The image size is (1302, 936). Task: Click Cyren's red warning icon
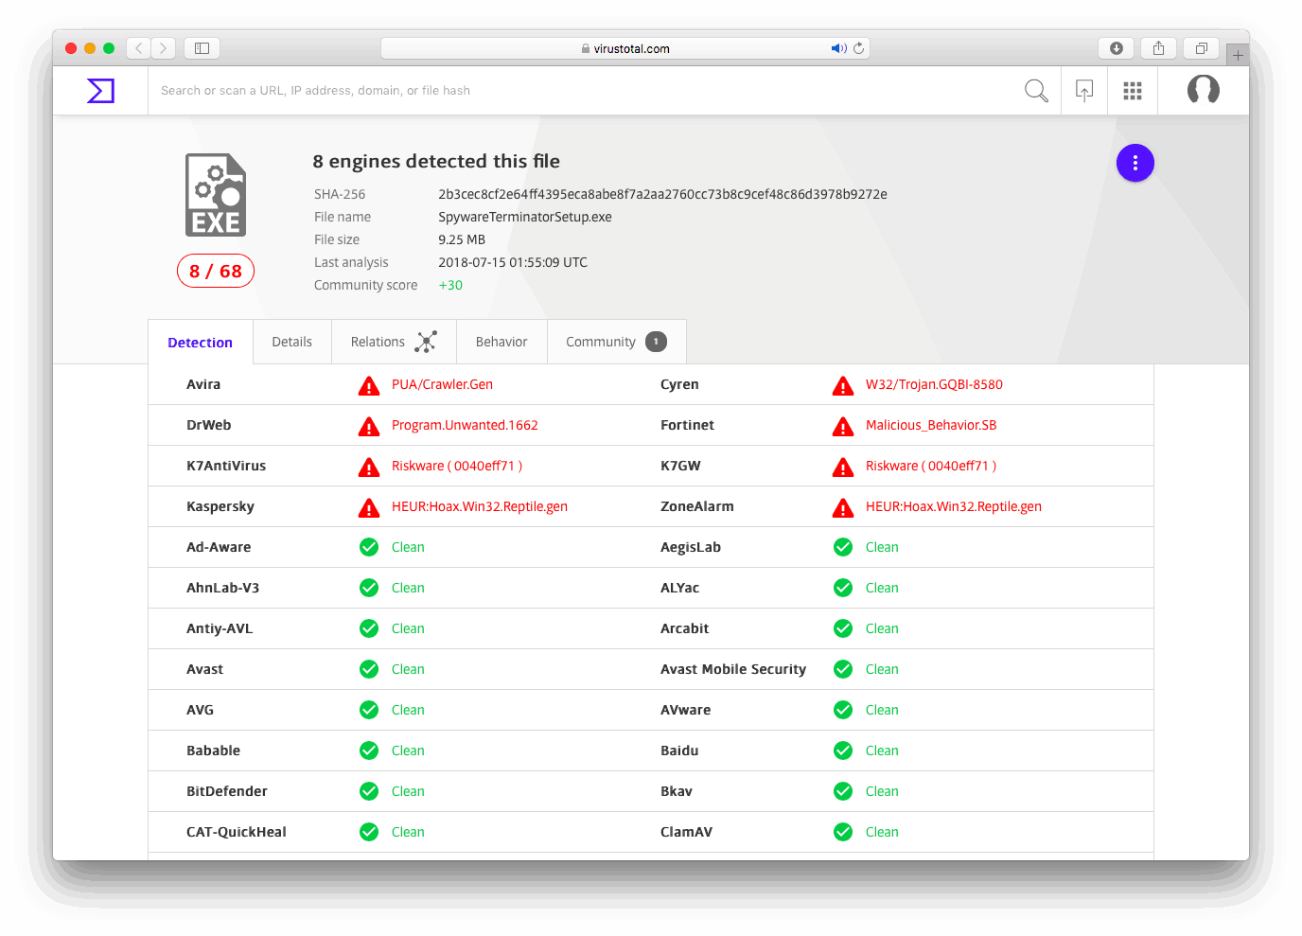(843, 385)
